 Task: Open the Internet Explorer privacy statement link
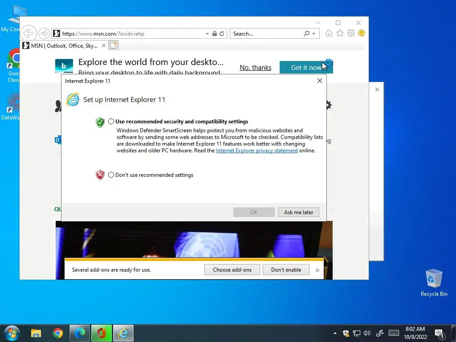[x=257, y=151]
